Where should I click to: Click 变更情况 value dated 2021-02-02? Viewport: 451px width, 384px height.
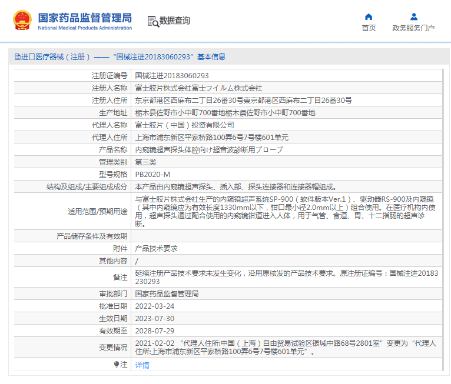(x=286, y=347)
